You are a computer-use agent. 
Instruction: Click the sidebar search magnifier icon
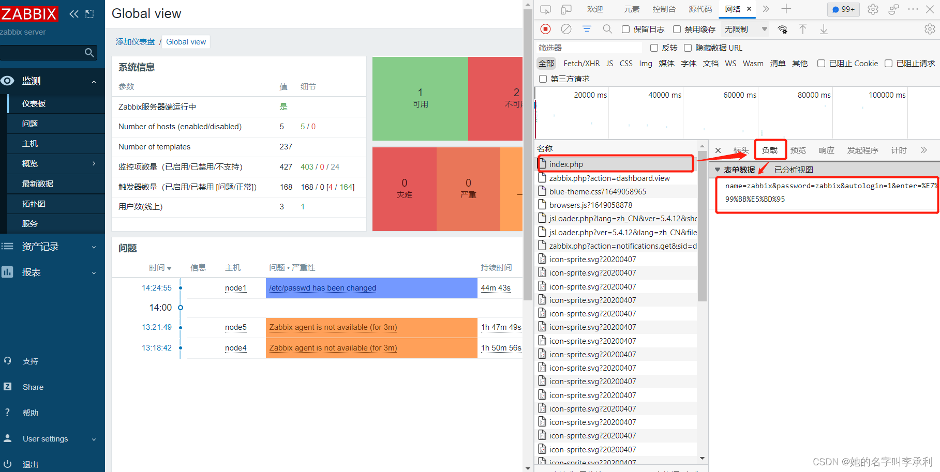[x=89, y=53]
